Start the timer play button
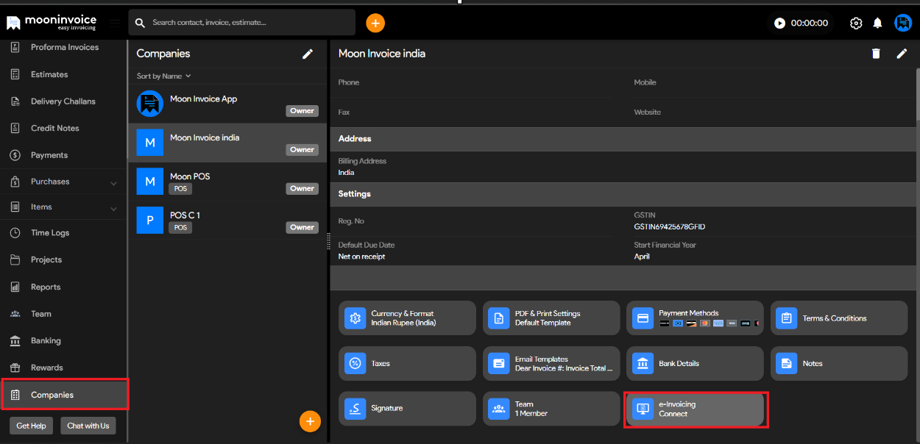 point(780,23)
